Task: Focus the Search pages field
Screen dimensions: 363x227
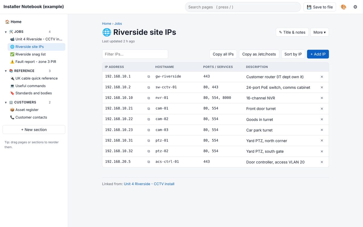Action: click(x=243, y=7)
